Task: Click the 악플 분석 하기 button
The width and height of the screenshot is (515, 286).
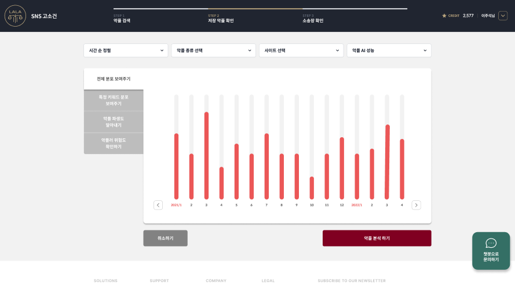Action: [377, 238]
